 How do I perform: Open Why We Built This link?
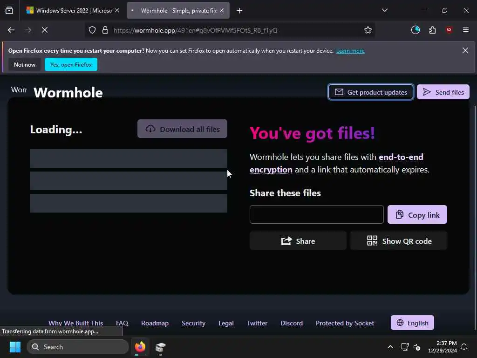tap(76, 323)
